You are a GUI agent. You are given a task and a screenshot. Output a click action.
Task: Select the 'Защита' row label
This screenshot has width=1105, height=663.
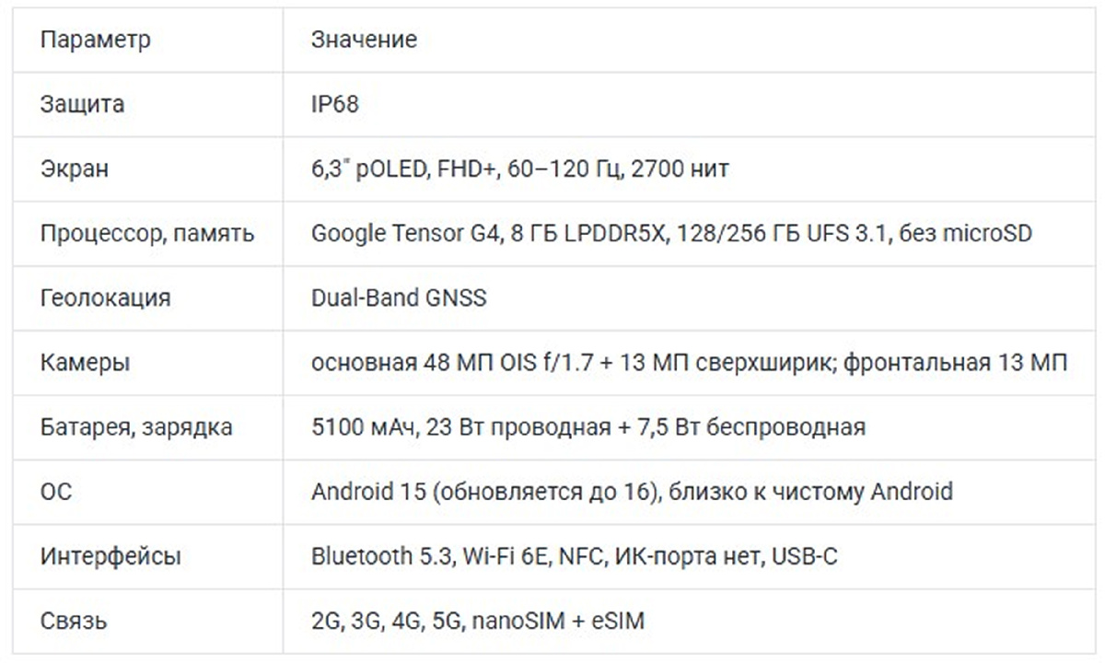point(82,104)
